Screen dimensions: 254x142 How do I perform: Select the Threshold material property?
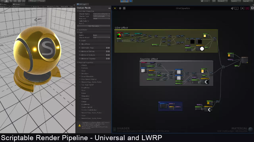85,99
